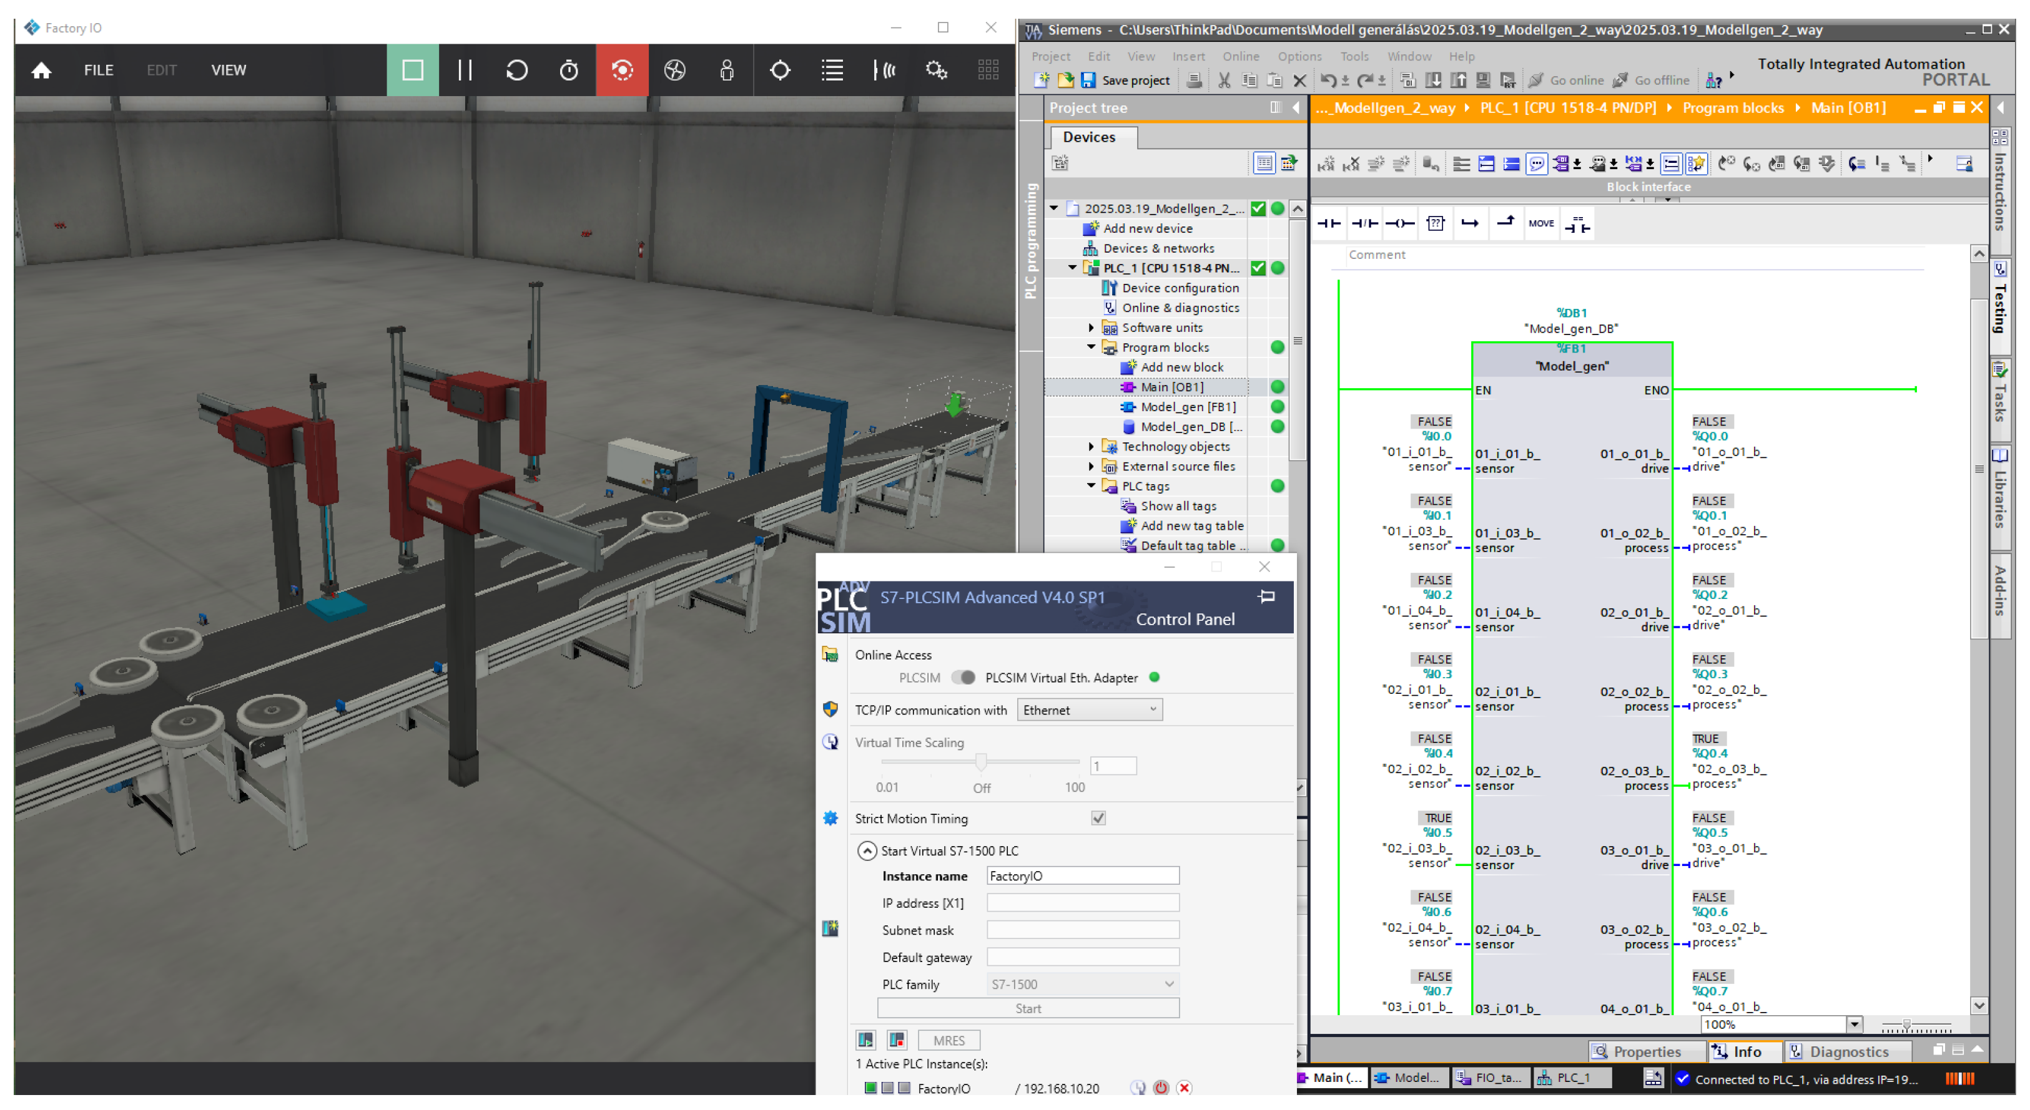The width and height of the screenshot is (2030, 1110).
Task: Toggle the sensors tag view target icon
Action: click(780, 70)
